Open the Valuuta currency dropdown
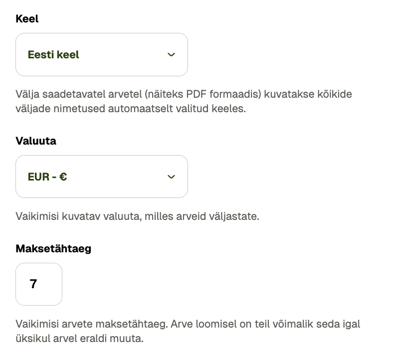Image resolution: width=402 pixels, height=360 pixels. click(x=101, y=177)
